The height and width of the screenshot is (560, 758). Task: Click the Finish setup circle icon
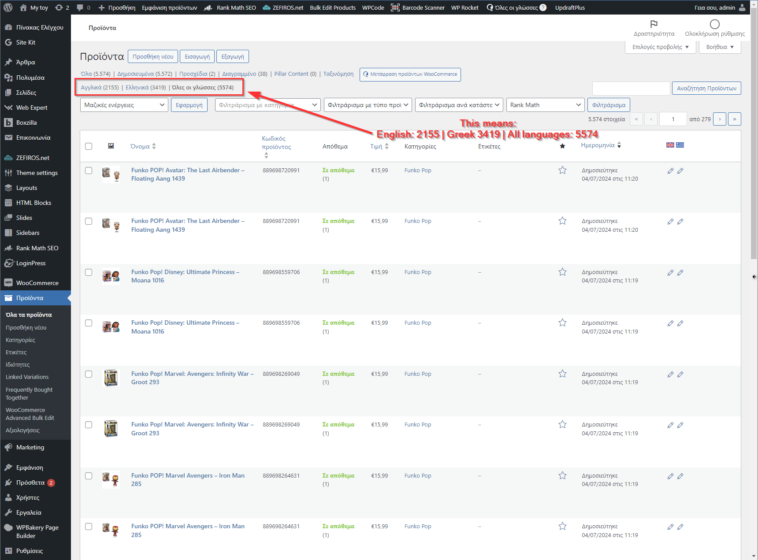715,24
